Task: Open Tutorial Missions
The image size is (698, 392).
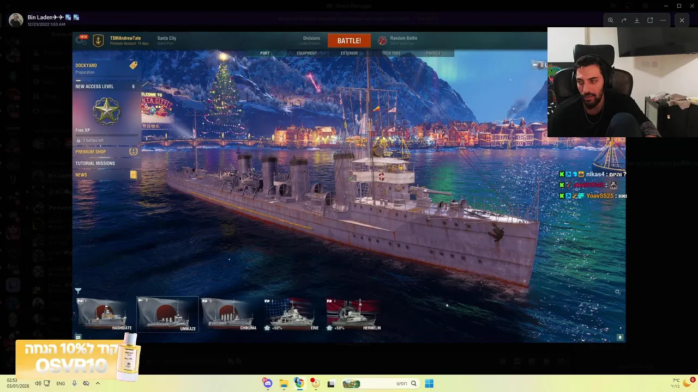Action: point(107,163)
